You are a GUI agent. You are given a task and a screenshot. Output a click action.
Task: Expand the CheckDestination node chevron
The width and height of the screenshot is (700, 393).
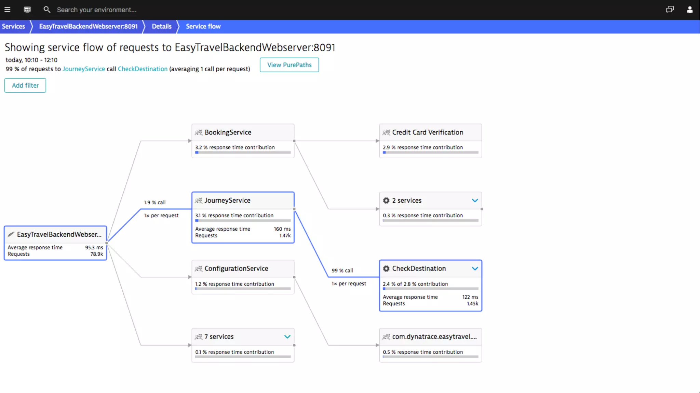click(x=475, y=268)
